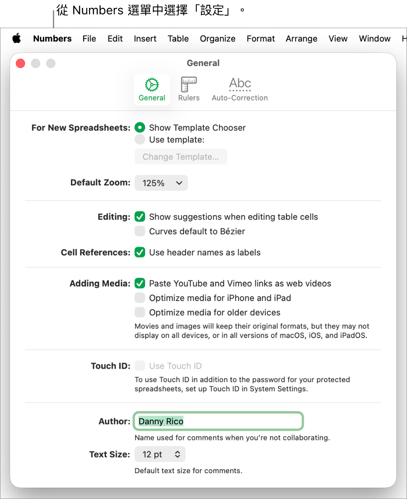This screenshot has width=407, height=499.
Task: Click the Change Template button
Action: [x=181, y=157]
